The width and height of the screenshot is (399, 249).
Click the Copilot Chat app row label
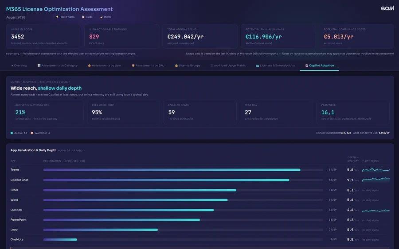tap(20, 180)
